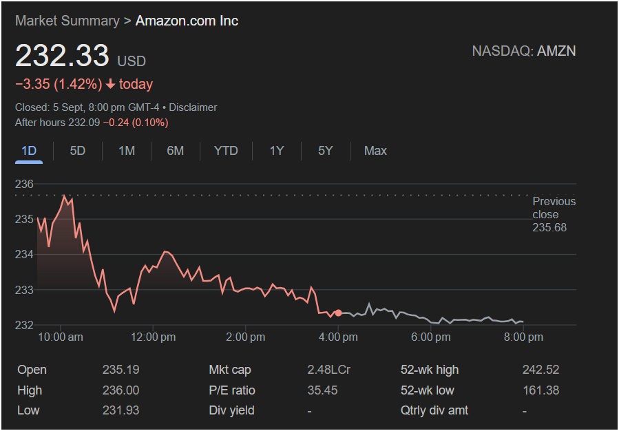Open the 1M chart range
This screenshot has height=431, width=619.
point(127,151)
